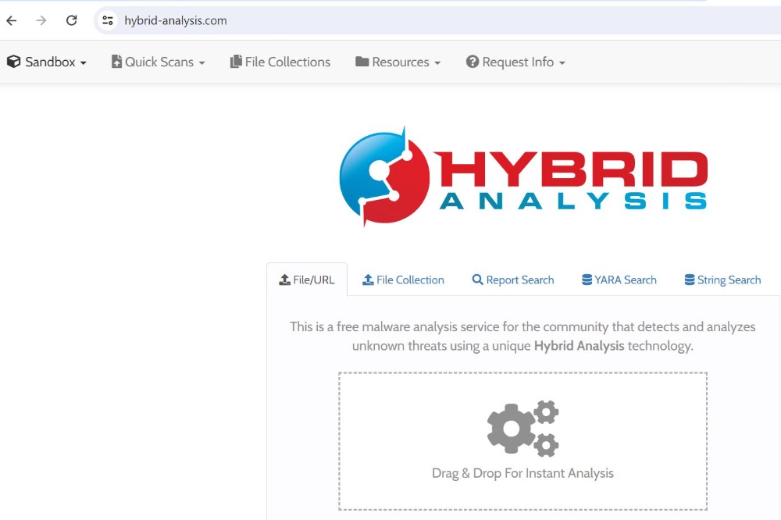Click 'Drag & Drop For Instant Analysis' text
Image resolution: width=781 pixels, height=520 pixels.
(523, 473)
